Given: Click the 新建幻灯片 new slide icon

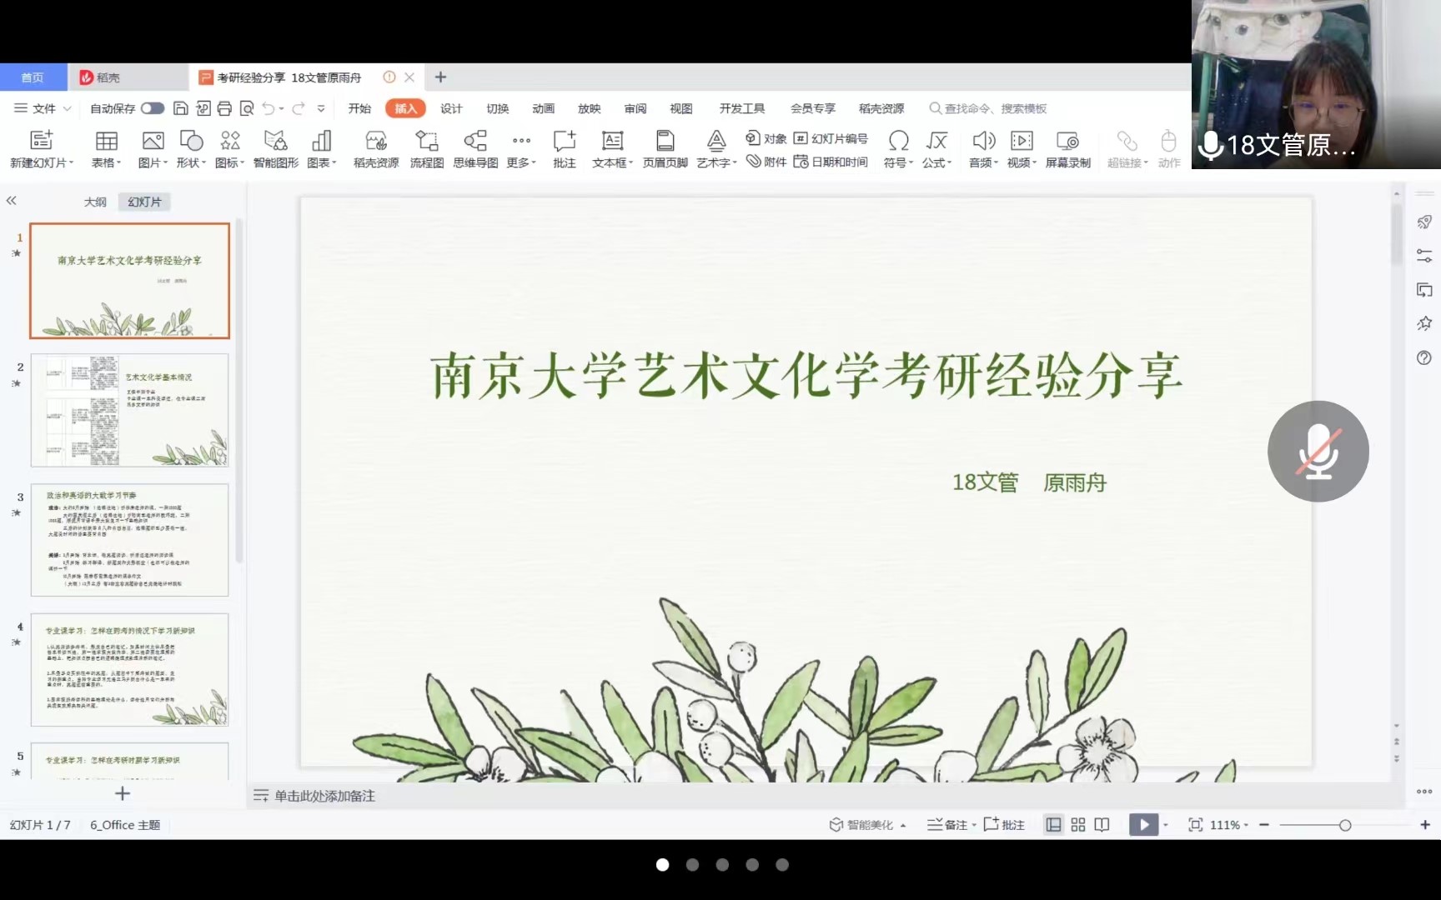Looking at the screenshot, I should point(41,141).
